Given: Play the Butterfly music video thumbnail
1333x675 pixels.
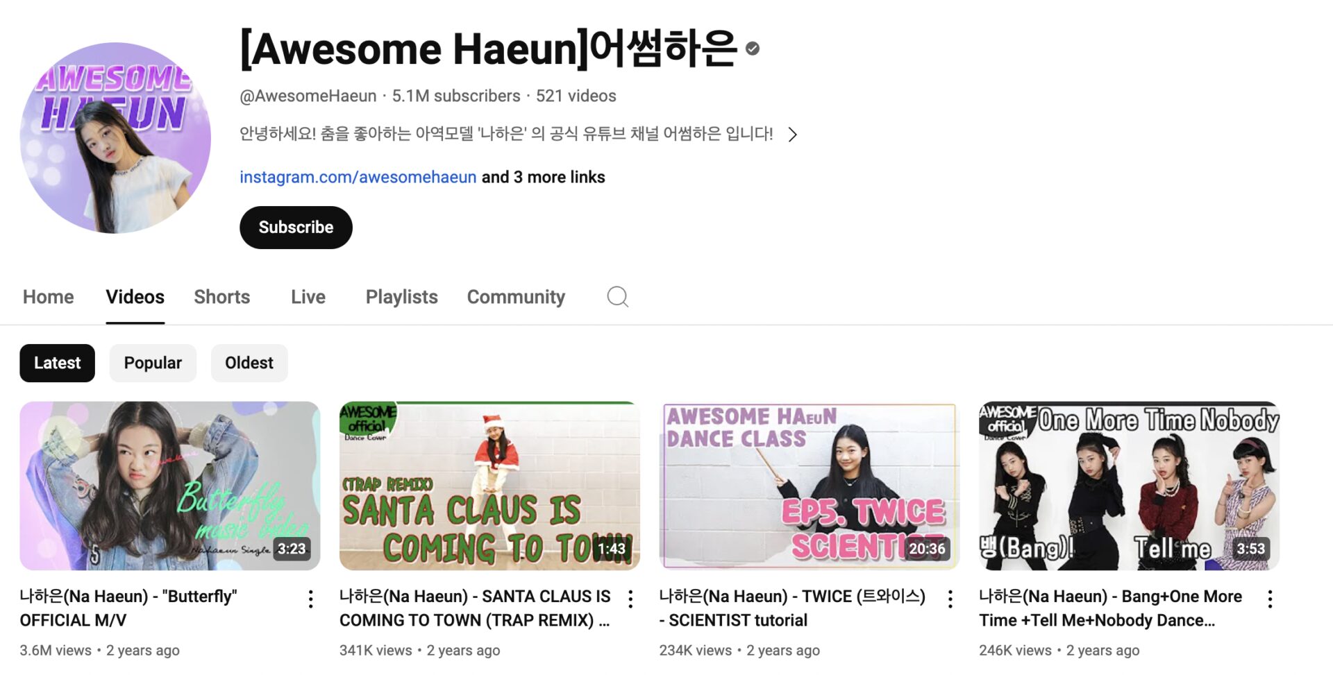Looking at the screenshot, I should [x=170, y=486].
